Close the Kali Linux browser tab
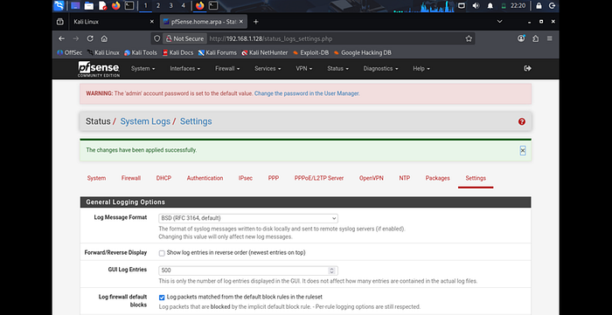Image resolution: width=612 pixels, height=315 pixels. click(x=152, y=22)
